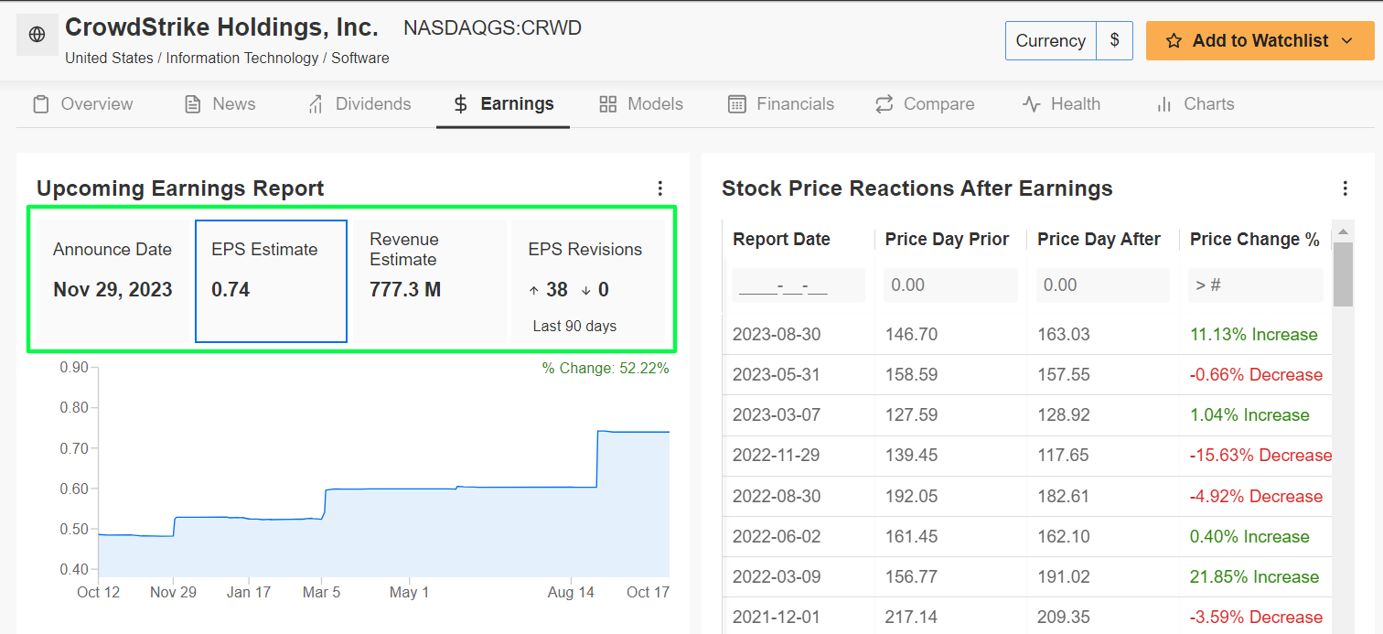Open Upcoming Earnings Report options menu
The width and height of the screenshot is (1383, 634).
coord(660,188)
